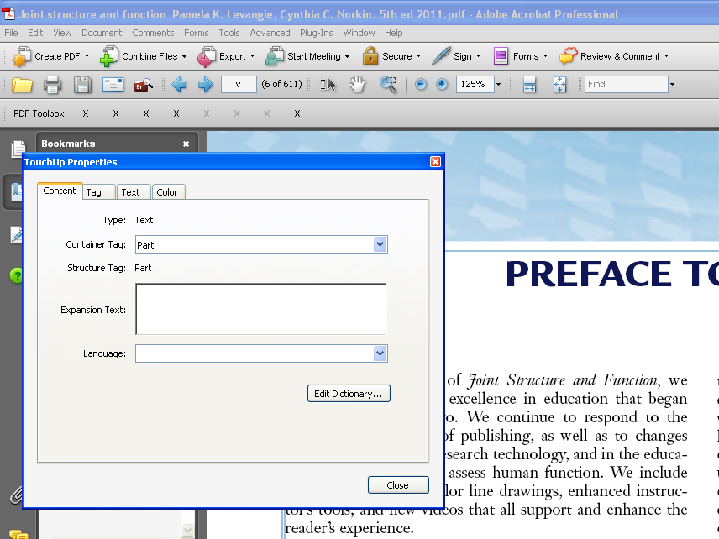Click the Create PDF icon
The height and width of the screenshot is (539, 719).
(x=22, y=56)
